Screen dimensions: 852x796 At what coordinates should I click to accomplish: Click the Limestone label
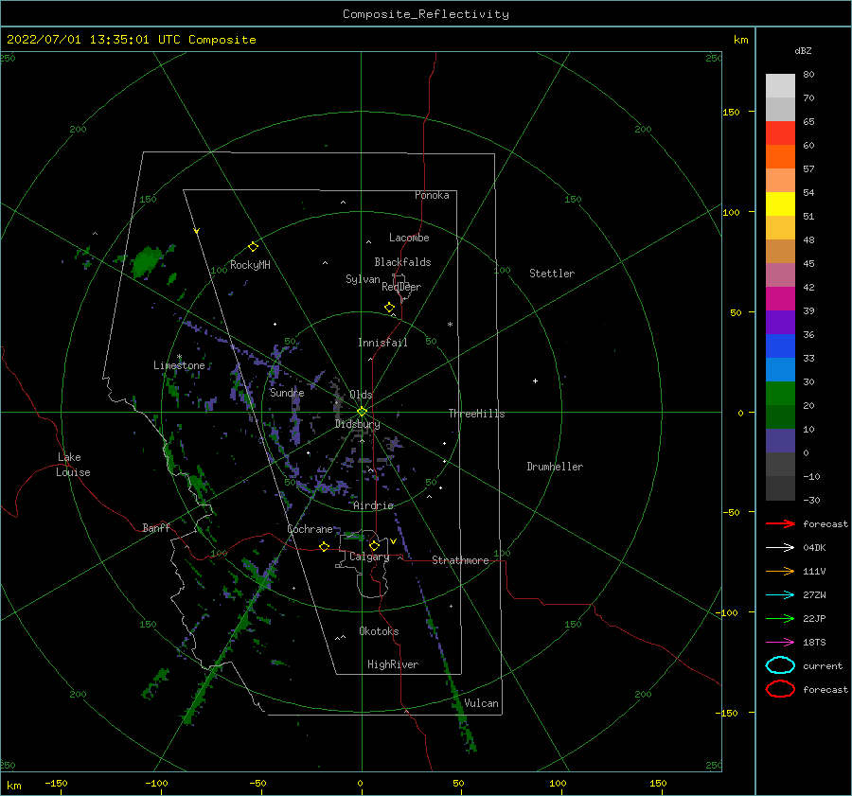[179, 365]
